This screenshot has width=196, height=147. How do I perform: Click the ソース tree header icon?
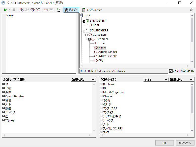click(x=82, y=15)
